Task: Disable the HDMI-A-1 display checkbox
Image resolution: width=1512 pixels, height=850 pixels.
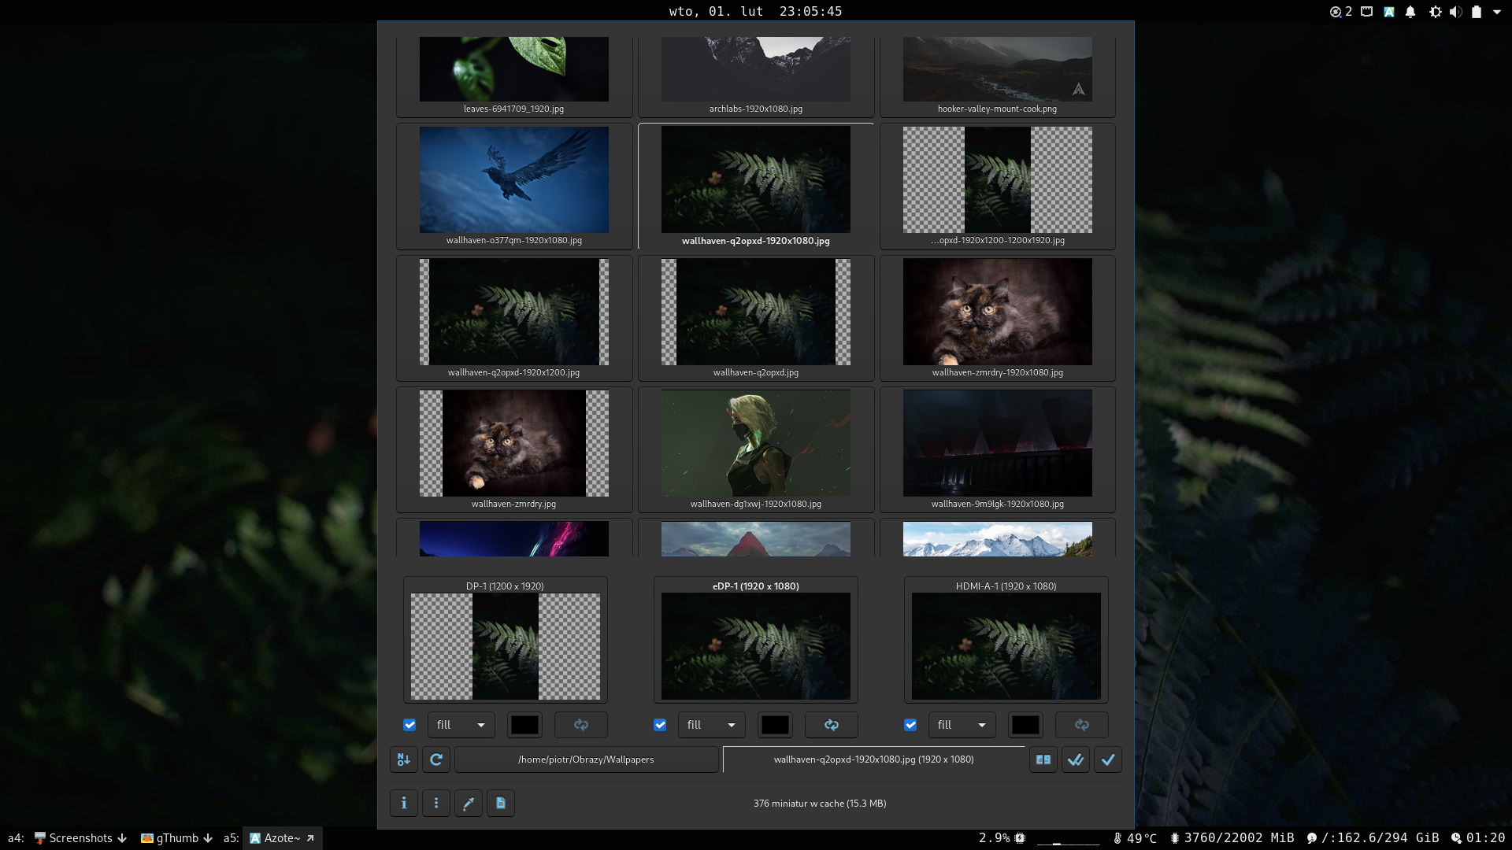Action: click(x=910, y=725)
